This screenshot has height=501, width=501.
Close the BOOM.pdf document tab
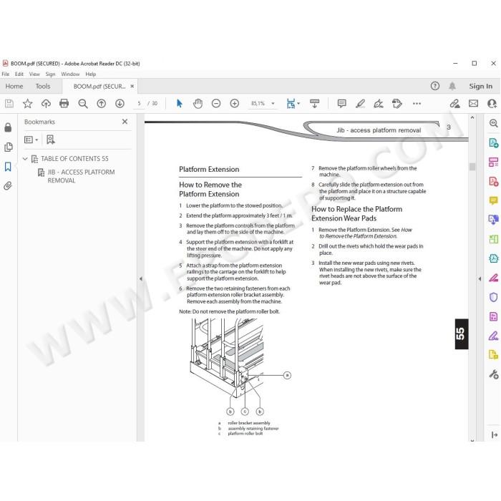click(132, 87)
